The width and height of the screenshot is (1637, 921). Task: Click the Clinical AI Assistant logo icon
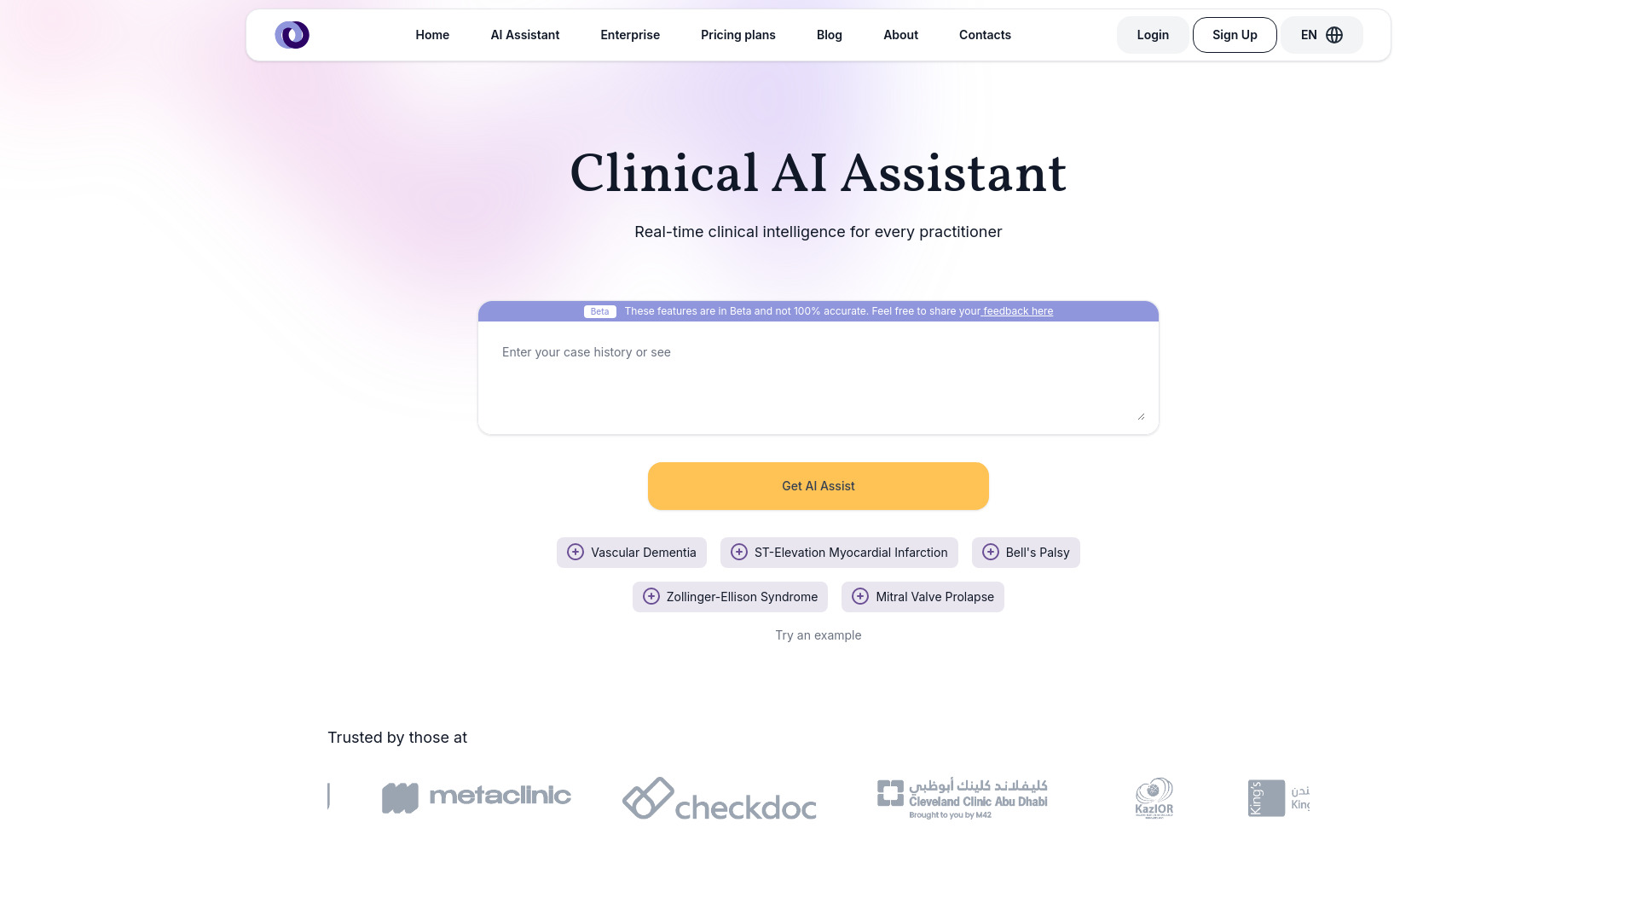(x=292, y=35)
